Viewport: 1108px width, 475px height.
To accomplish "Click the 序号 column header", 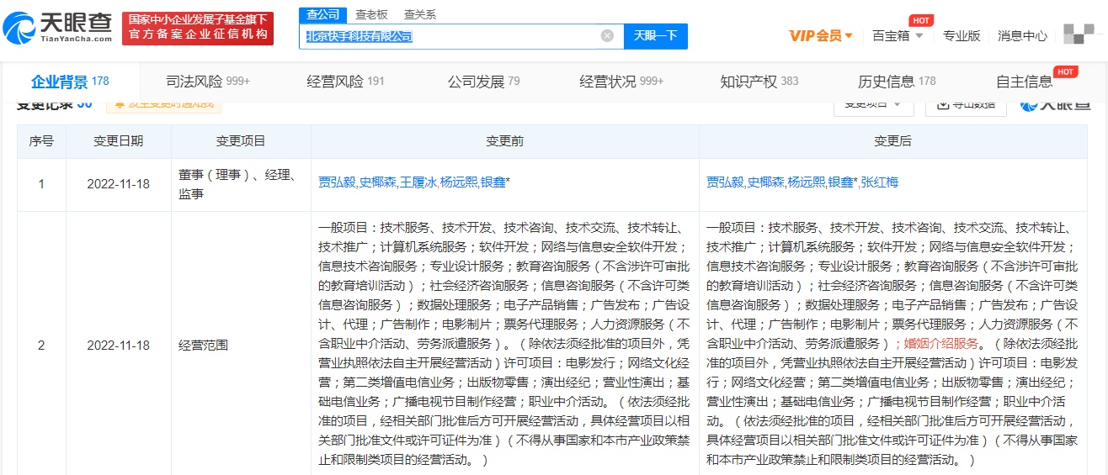I will 41,141.
